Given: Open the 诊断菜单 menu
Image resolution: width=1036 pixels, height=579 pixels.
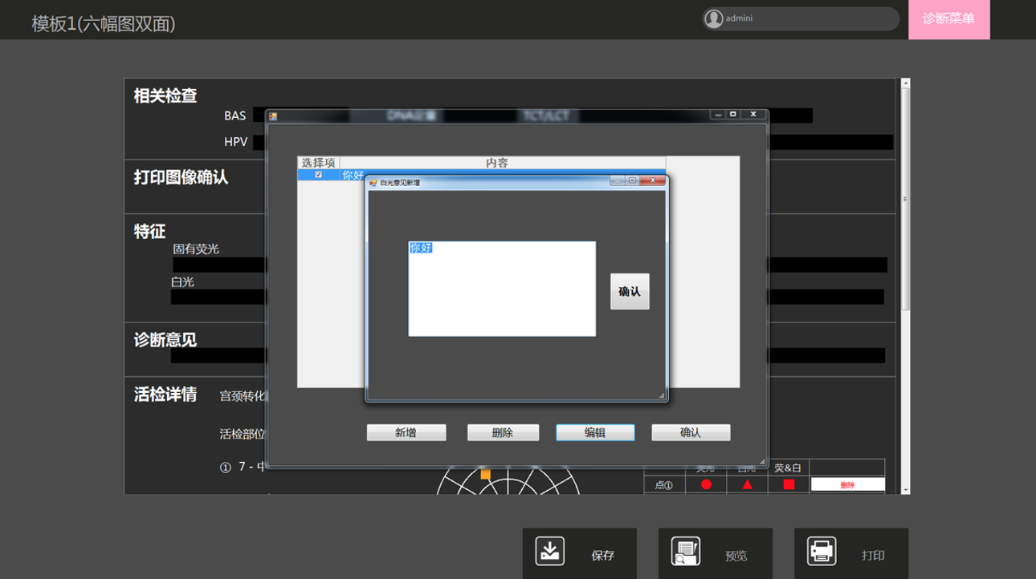Looking at the screenshot, I should (x=948, y=19).
